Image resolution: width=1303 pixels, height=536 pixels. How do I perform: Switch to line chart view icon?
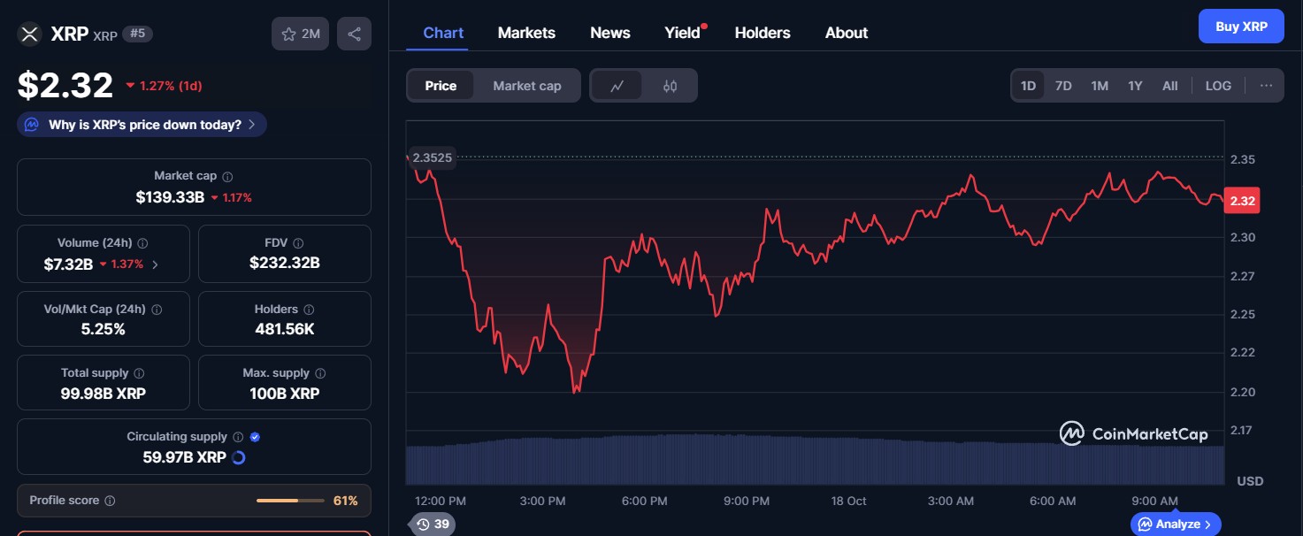click(x=617, y=86)
